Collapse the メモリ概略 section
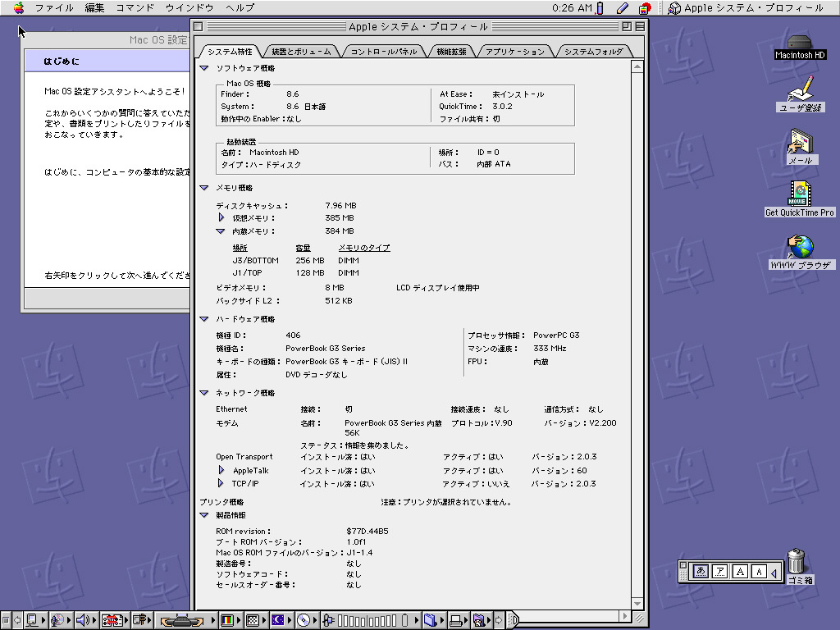This screenshot has height=630, width=840. 203,188
